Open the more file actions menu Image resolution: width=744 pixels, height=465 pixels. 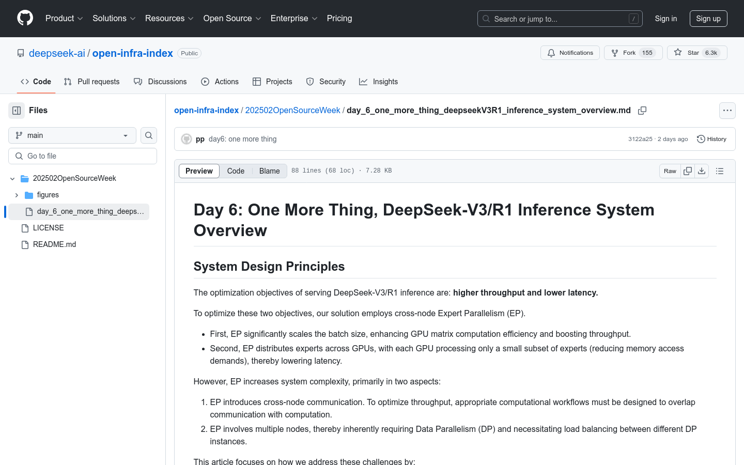pyautogui.click(x=727, y=111)
